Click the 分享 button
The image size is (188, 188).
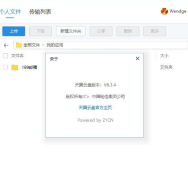101,31
